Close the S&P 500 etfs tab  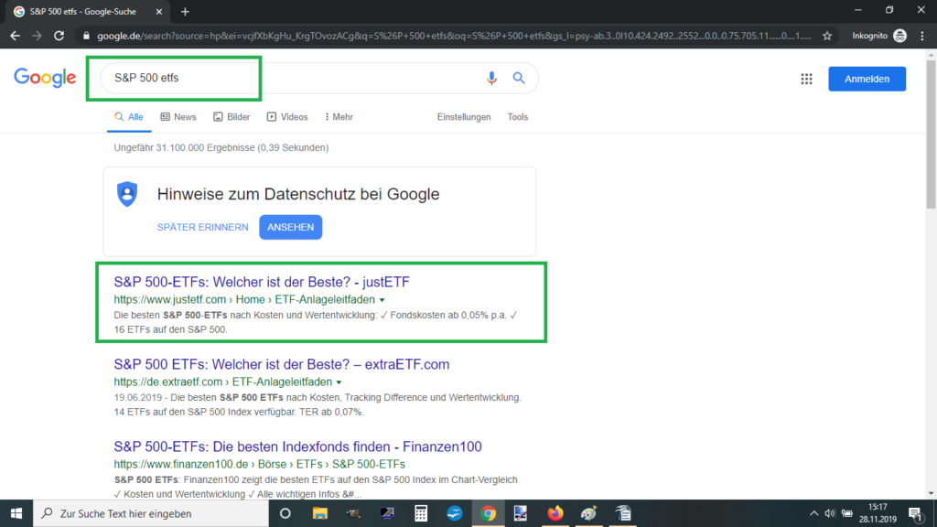(159, 11)
